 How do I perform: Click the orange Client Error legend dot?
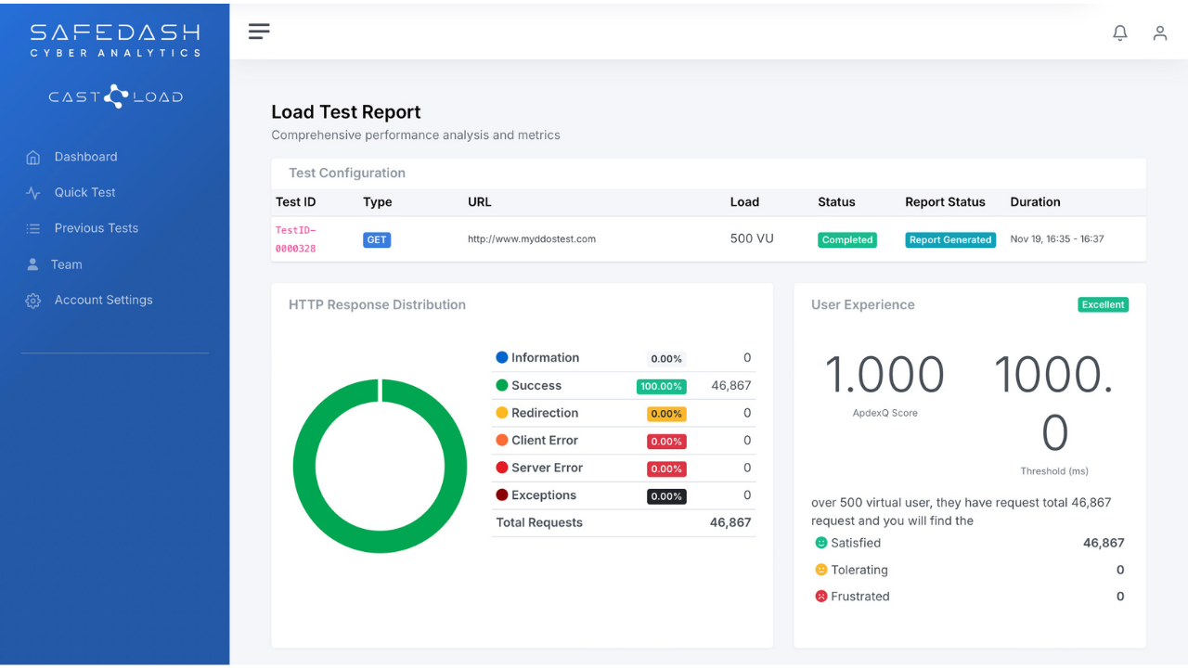point(502,440)
